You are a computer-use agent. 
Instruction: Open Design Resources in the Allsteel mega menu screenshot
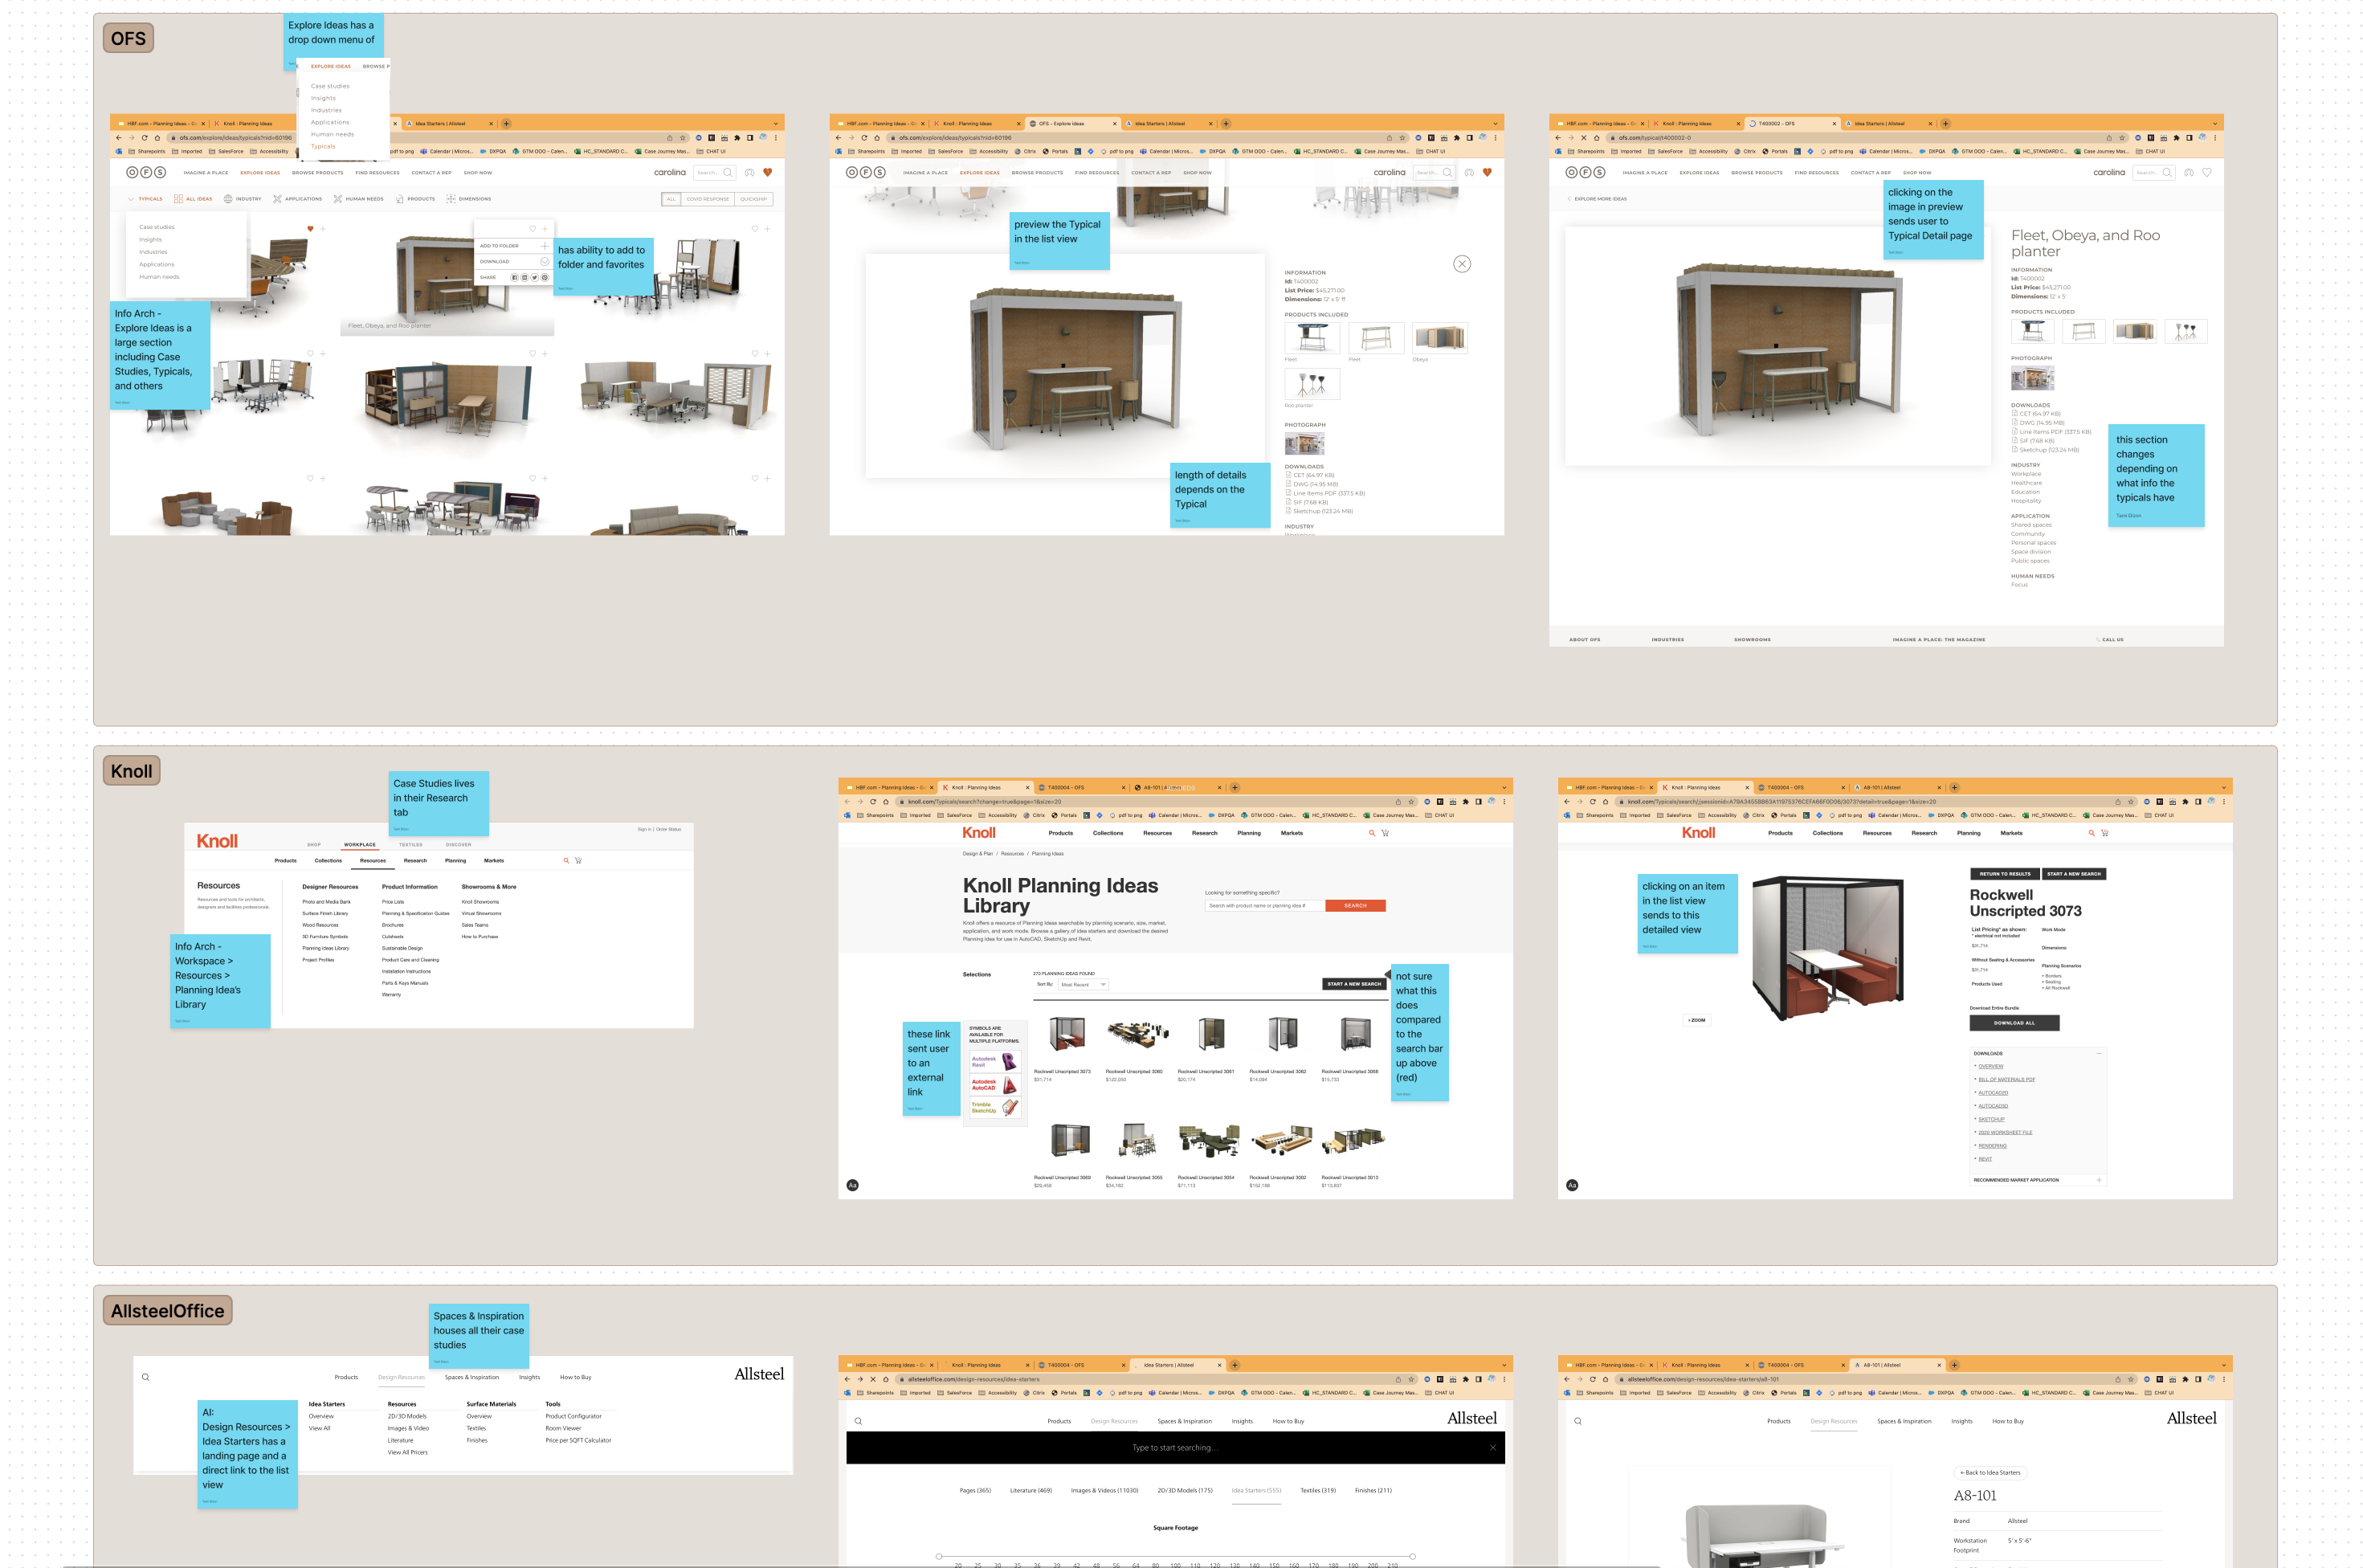[401, 1377]
